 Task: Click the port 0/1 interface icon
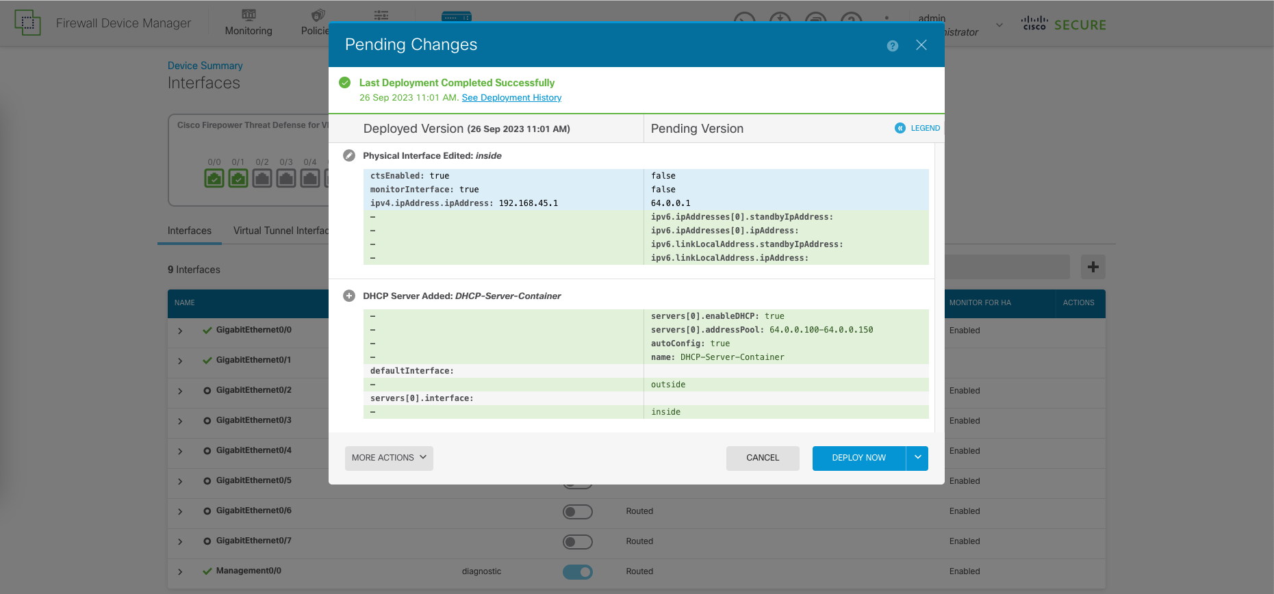coord(238,179)
